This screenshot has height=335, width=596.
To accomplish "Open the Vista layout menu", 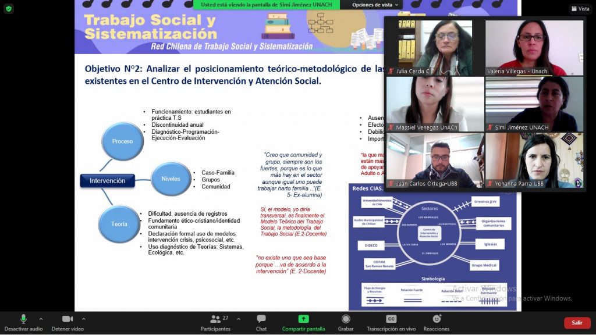I will (x=580, y=9).
